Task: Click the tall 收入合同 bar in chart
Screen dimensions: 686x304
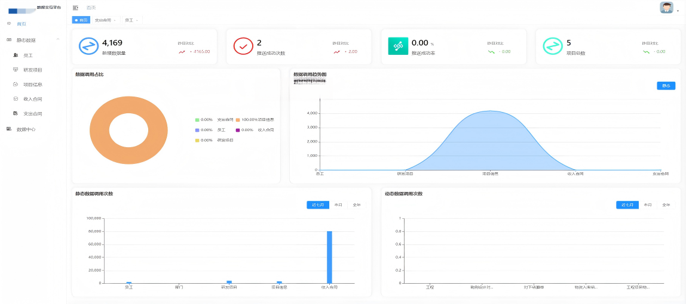Action: (x=329, y=257)
